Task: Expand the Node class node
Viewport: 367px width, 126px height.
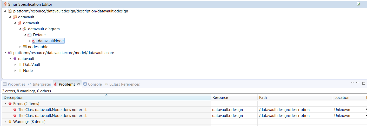Action: pyautogui.click(x=15, y=71)
